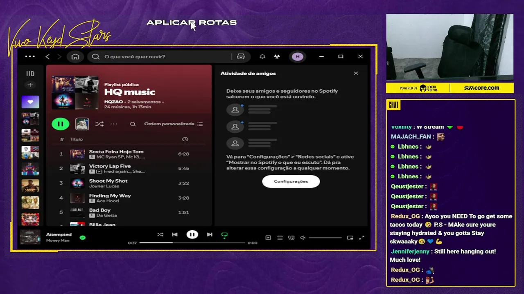
Task: Mute volume speaker icon
Action: (x=303, y=237)
